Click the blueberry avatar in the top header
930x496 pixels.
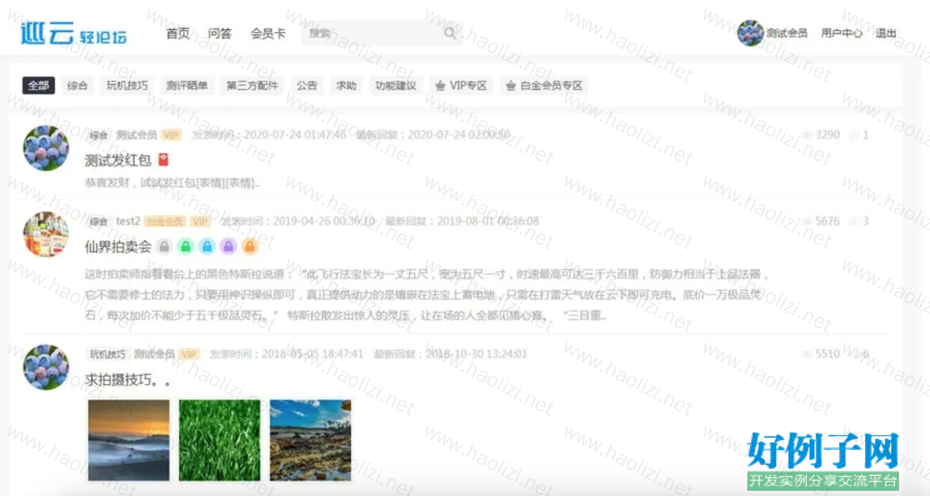pos(749,33)
